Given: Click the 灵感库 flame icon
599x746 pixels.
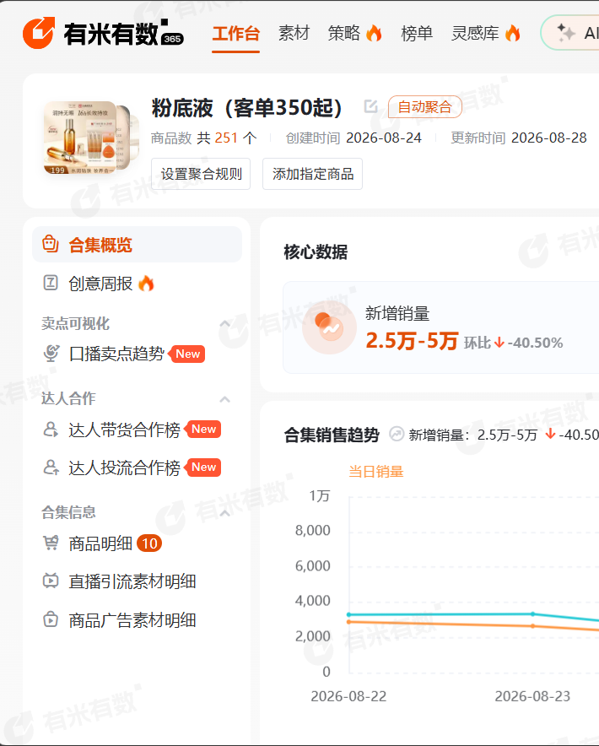Looking at the screenshot, I should (x=512, y=33).
